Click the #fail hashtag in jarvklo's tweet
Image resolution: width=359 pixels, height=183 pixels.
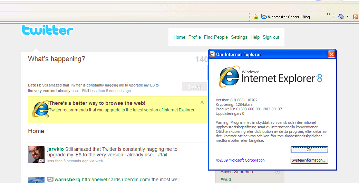coord(163,155)
